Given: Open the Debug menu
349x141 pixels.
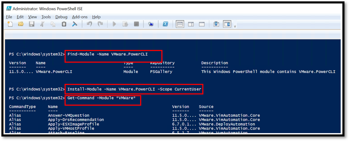Looking at the screenshot, I should [x=62, y=17].
